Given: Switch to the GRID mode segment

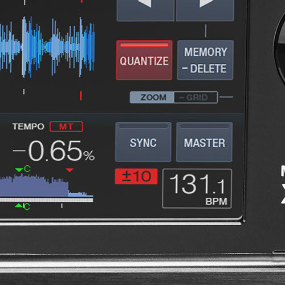Looking at the screenshot, I should 196,97.
